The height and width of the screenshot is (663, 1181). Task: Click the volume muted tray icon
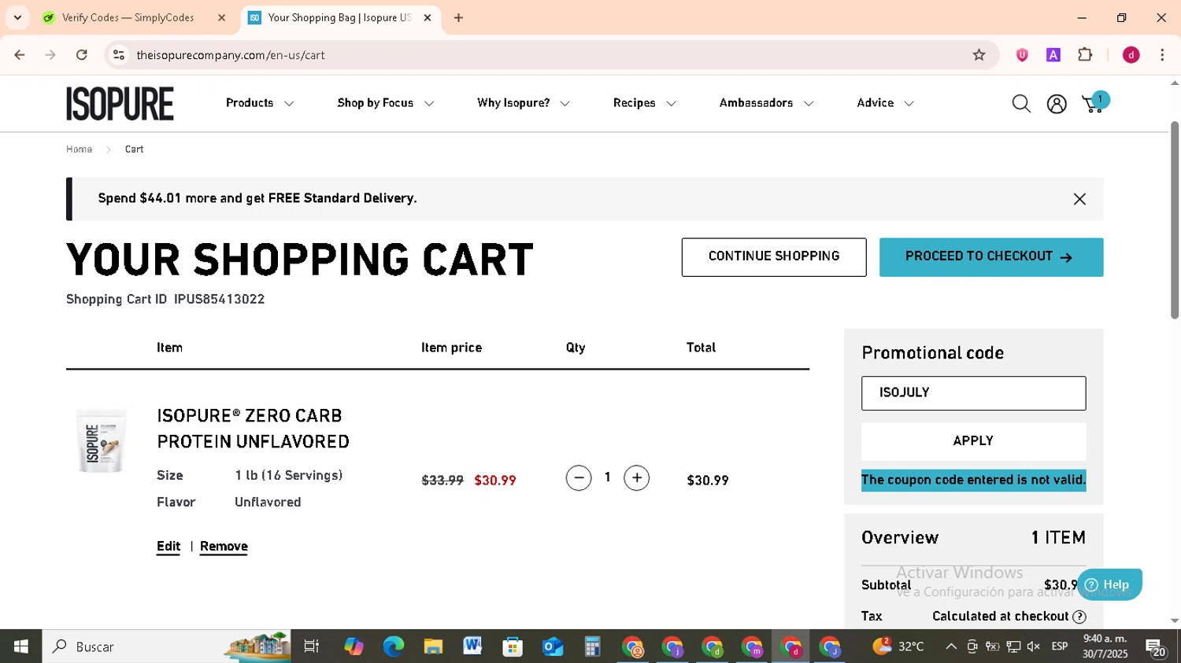click(1034, 646)
